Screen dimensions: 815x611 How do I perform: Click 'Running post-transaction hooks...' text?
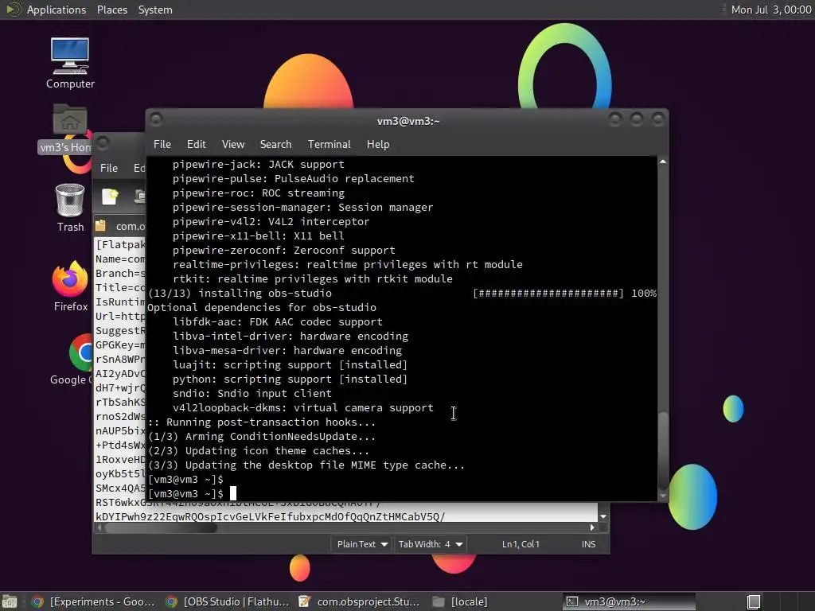coord(271,422)
